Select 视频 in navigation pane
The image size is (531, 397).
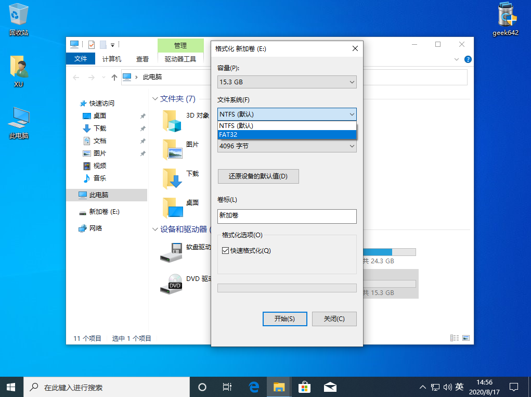99,165
